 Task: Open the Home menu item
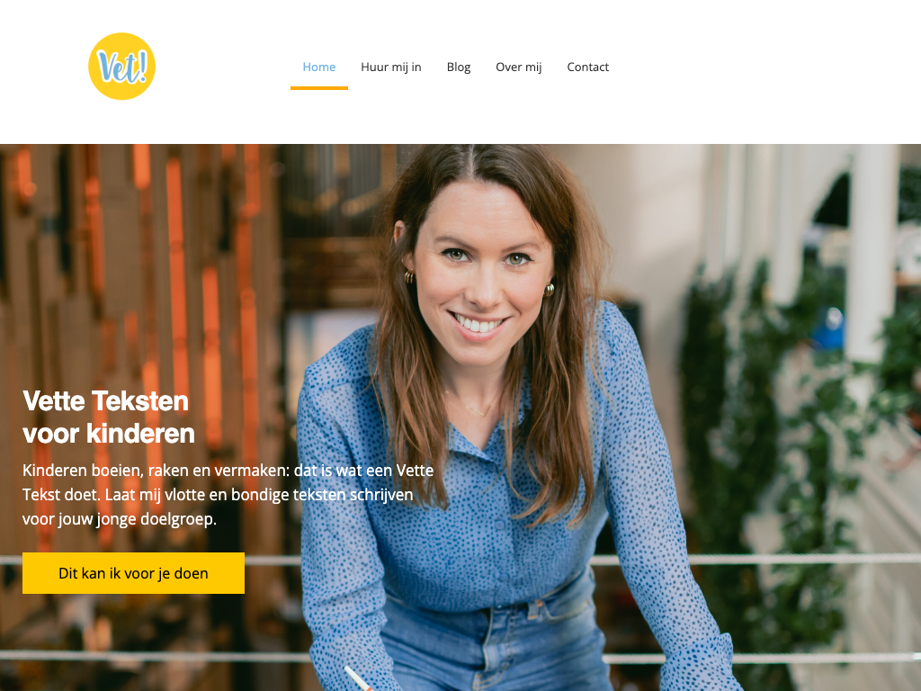[x=319, y=67]
